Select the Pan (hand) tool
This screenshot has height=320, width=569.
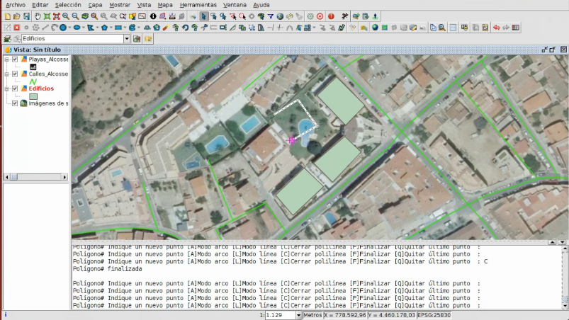37,16
